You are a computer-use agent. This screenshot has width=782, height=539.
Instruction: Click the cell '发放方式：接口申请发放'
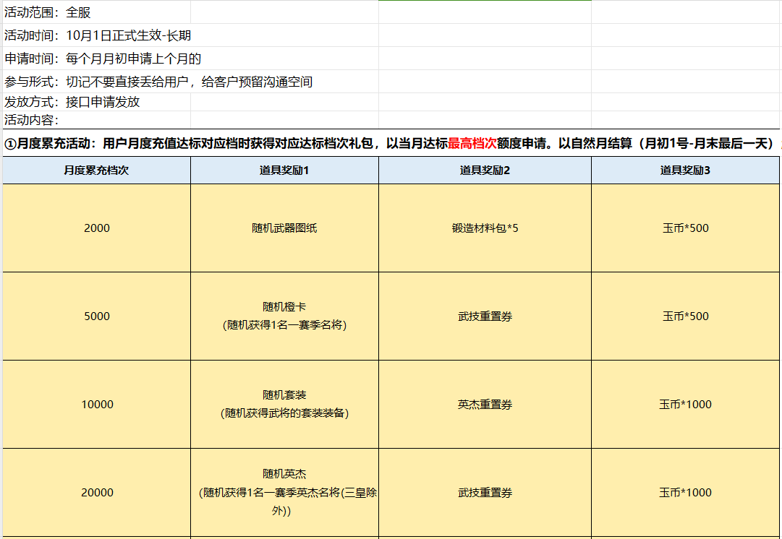tap(97, 102)
